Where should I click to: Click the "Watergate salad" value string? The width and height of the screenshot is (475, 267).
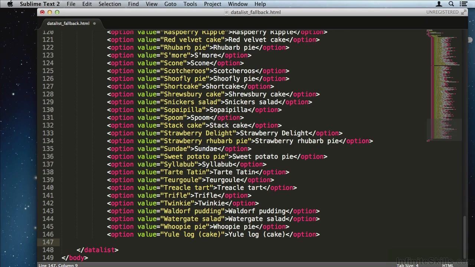click(192, 219)
